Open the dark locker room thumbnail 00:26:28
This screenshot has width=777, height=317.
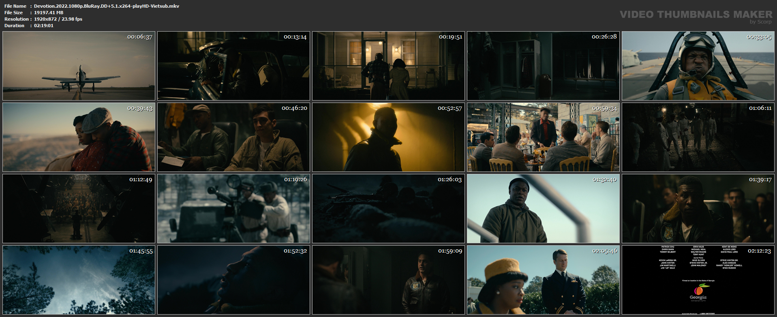tap(543, 66)
